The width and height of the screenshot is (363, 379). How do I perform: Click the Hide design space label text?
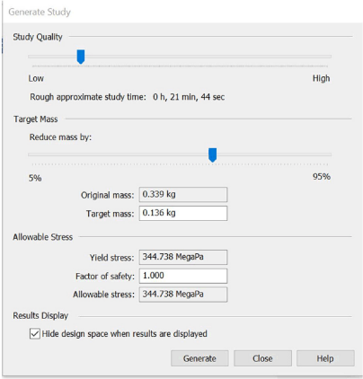tap(124, 334)
